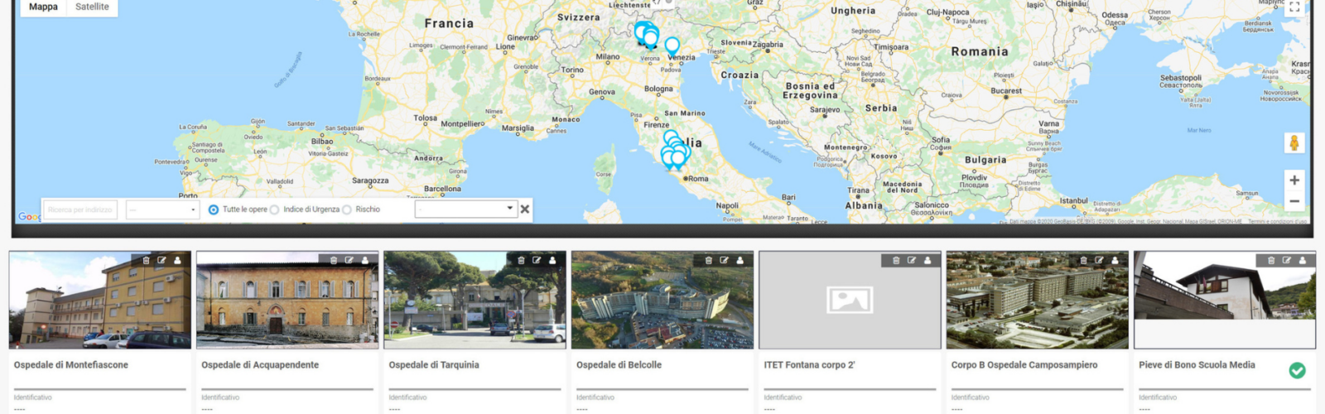Viewport: 1325px width, 414px height.
Task: Open Corpo B Ospedale Camposampiero thumbnail
Action: (x=1038, y=300)
